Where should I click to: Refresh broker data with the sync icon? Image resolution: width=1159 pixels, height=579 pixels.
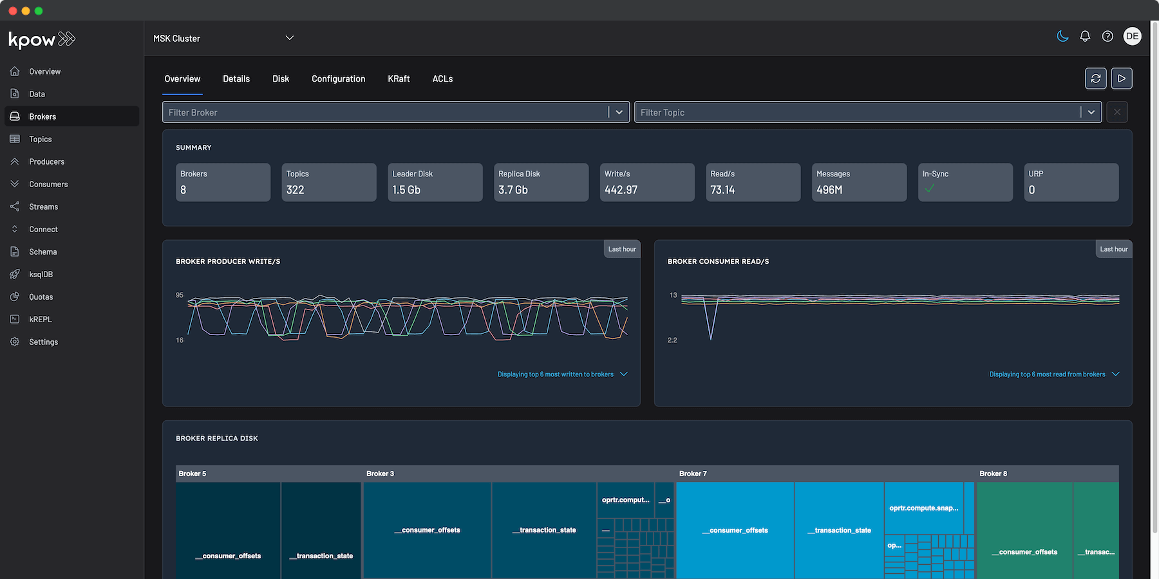coord(1095,78)
